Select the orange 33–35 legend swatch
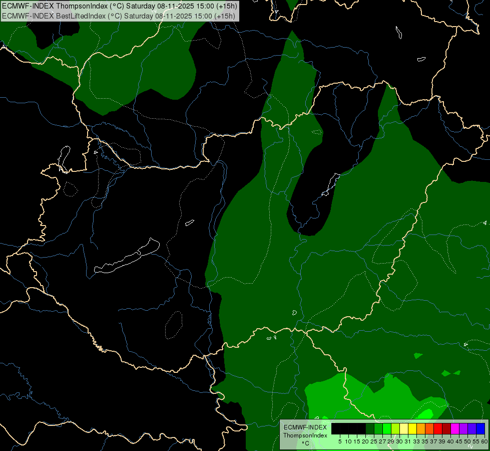The image size is (490, 451). click(421, 429)
